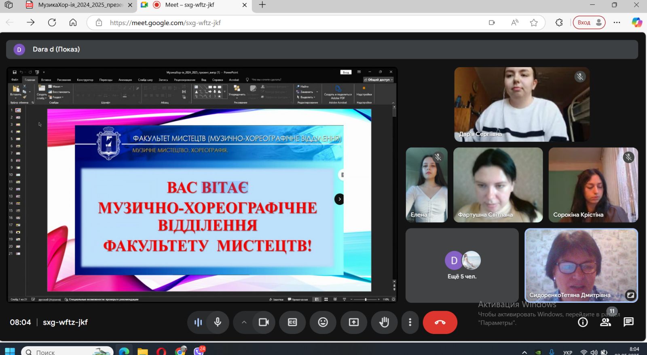
Task: Click the red Leave call button
Action: pos(440,322)
